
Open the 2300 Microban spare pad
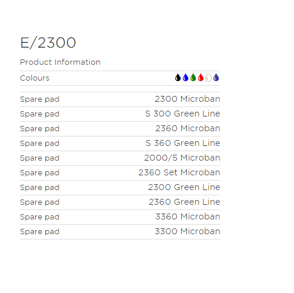tap(188, 99)
